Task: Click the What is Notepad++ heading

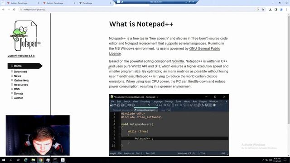Action: point(141,24)
